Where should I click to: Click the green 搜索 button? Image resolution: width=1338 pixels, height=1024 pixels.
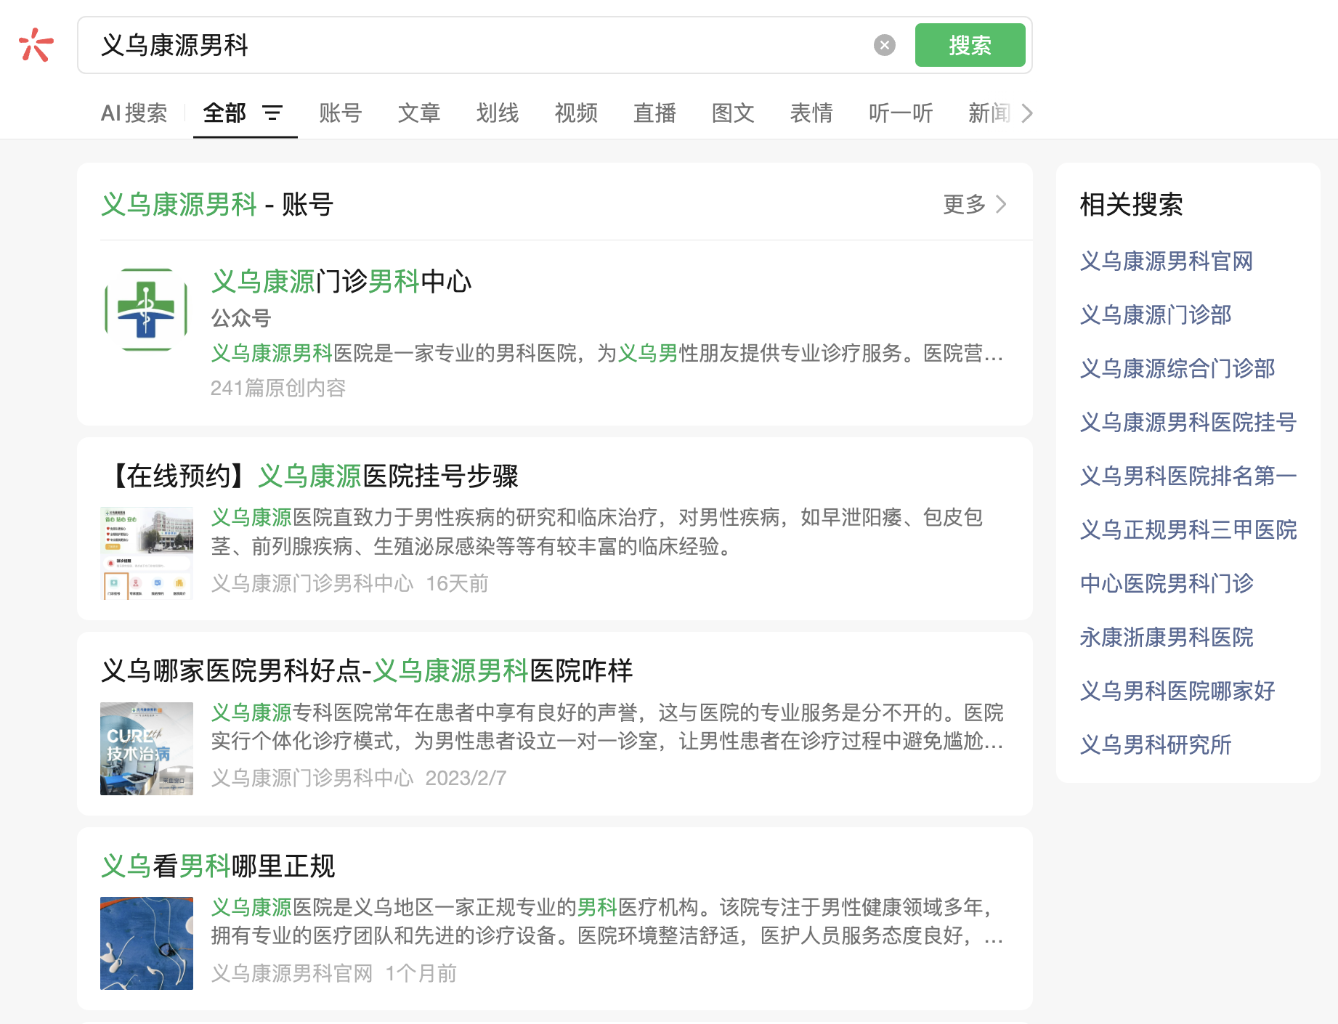970,45
